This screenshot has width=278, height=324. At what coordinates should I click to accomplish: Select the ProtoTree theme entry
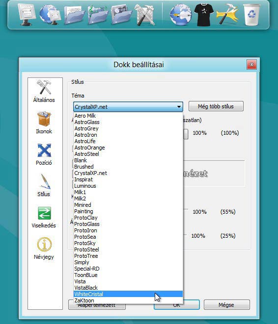pos(128,256)
